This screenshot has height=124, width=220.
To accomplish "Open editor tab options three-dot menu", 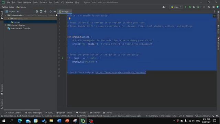I will [214, 11].
